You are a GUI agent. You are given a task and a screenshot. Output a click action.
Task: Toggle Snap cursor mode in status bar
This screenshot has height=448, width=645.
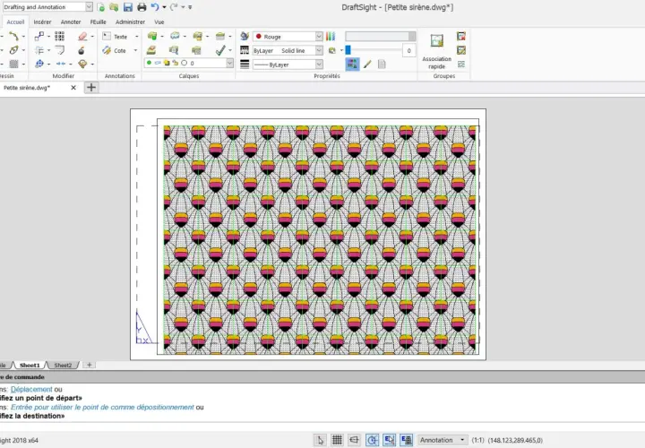coord(320,440)
